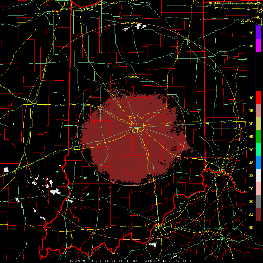Click the 01:17 time stamp
Screen dimensions: 263x263
tap(188, 261)
